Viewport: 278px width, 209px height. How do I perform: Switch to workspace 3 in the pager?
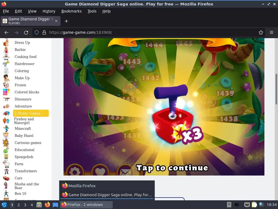(x=25, y=205)
